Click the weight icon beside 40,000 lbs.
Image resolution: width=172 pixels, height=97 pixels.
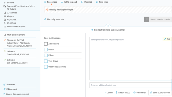[5, 20]
